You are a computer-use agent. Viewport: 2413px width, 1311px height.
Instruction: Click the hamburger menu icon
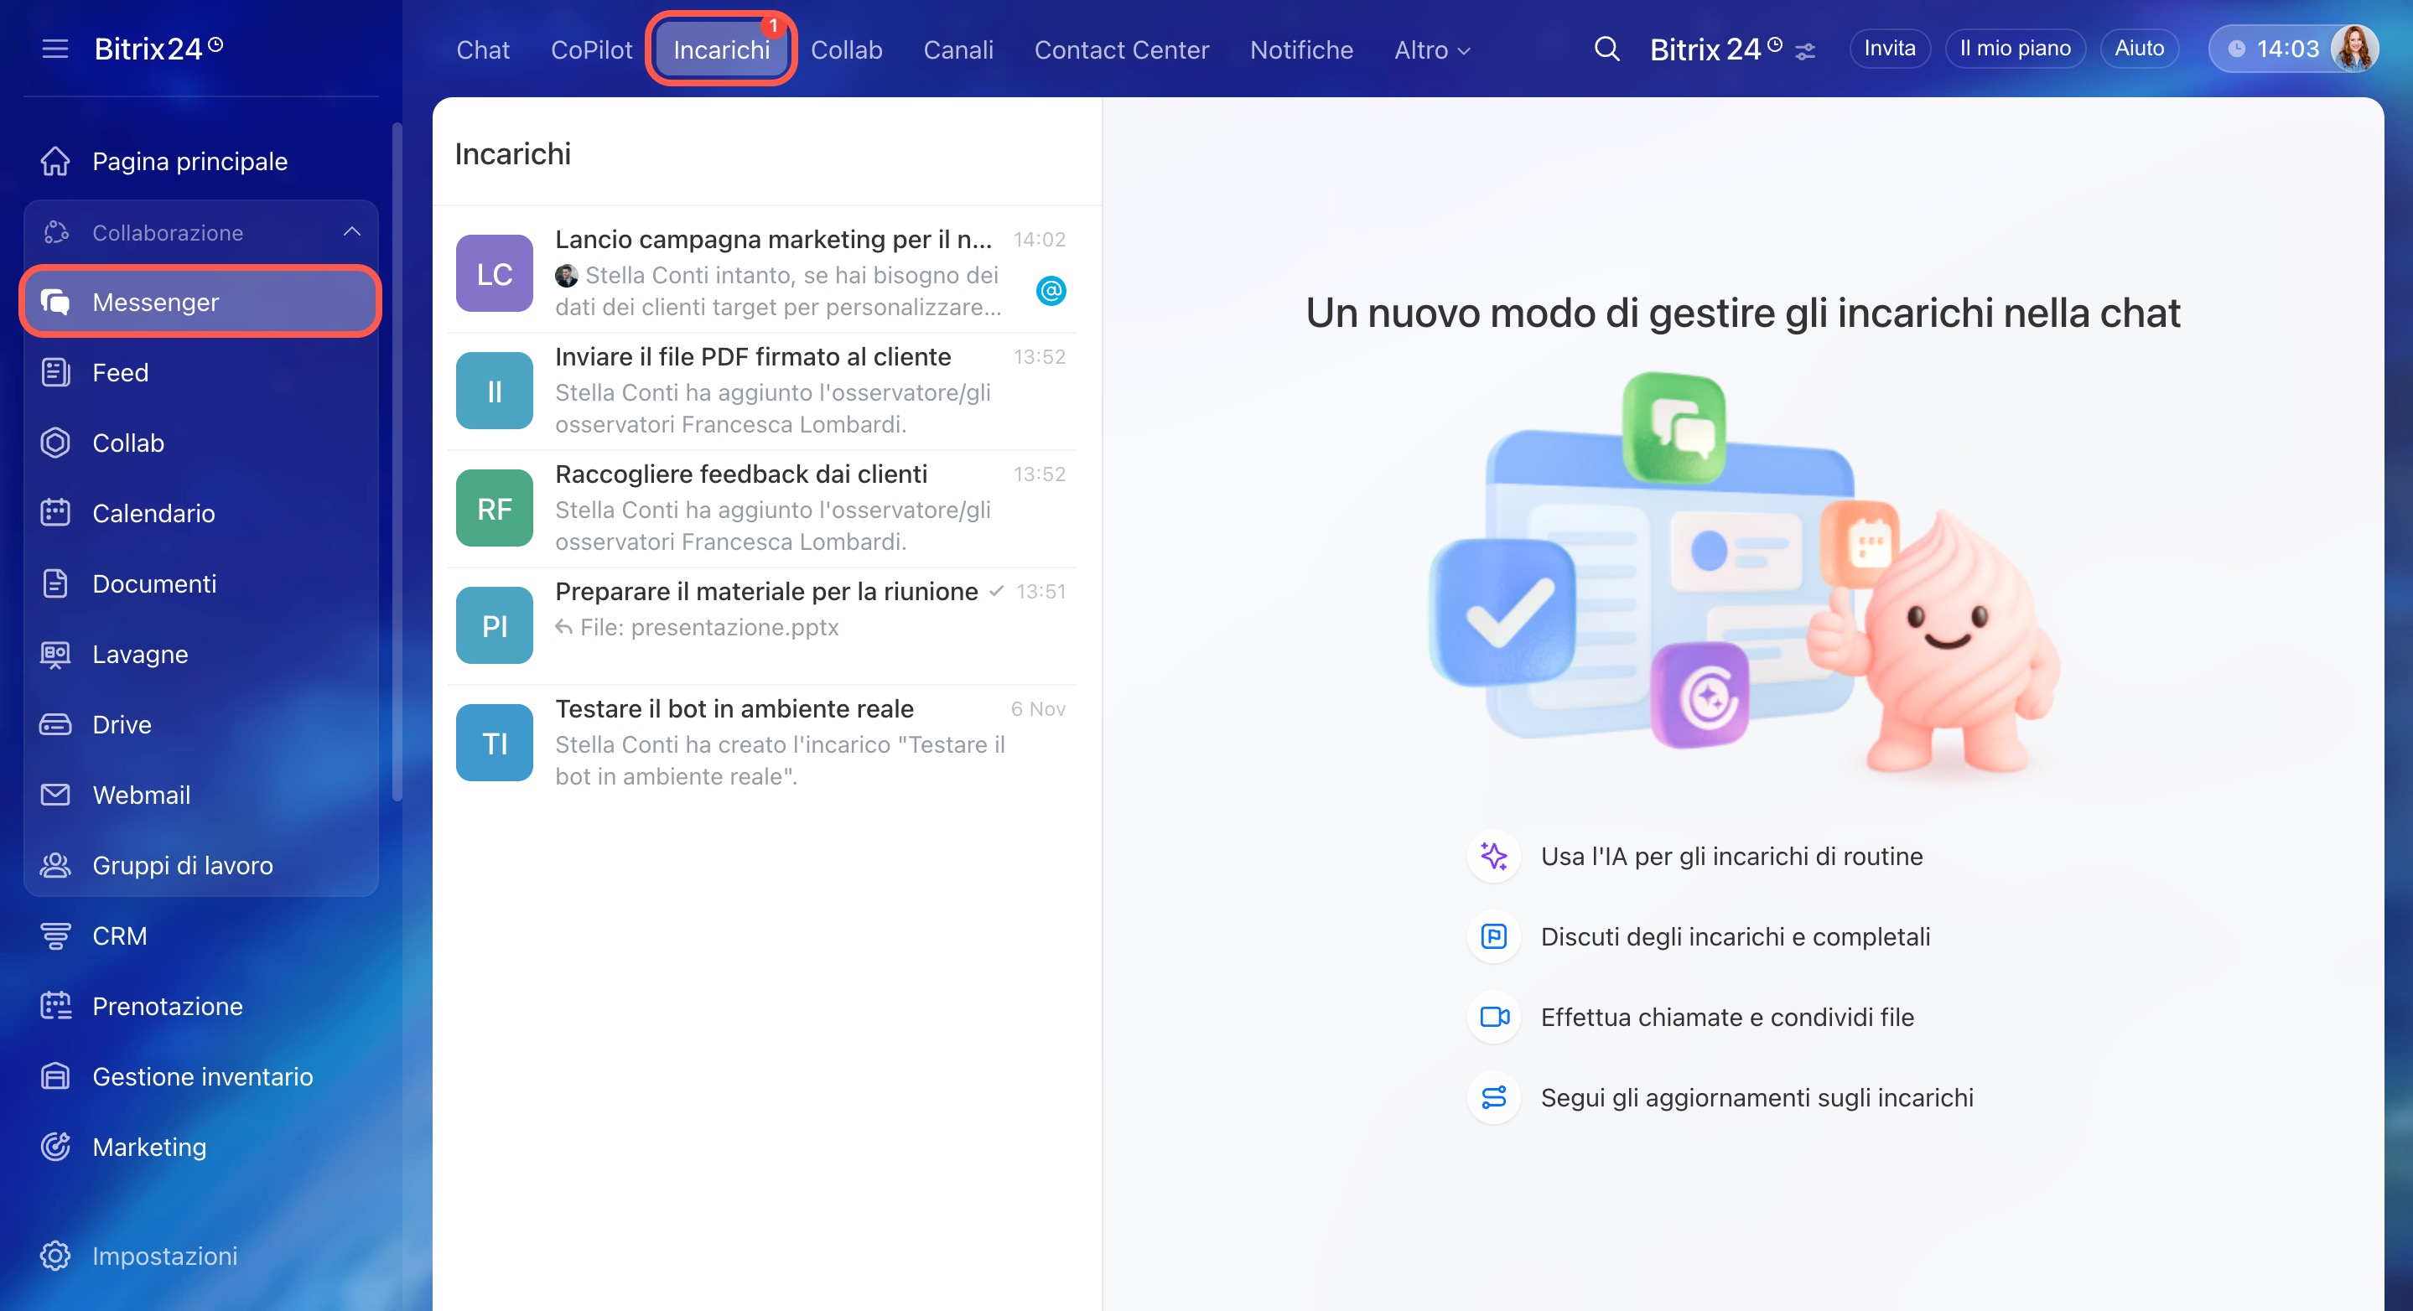click(55, 49)
